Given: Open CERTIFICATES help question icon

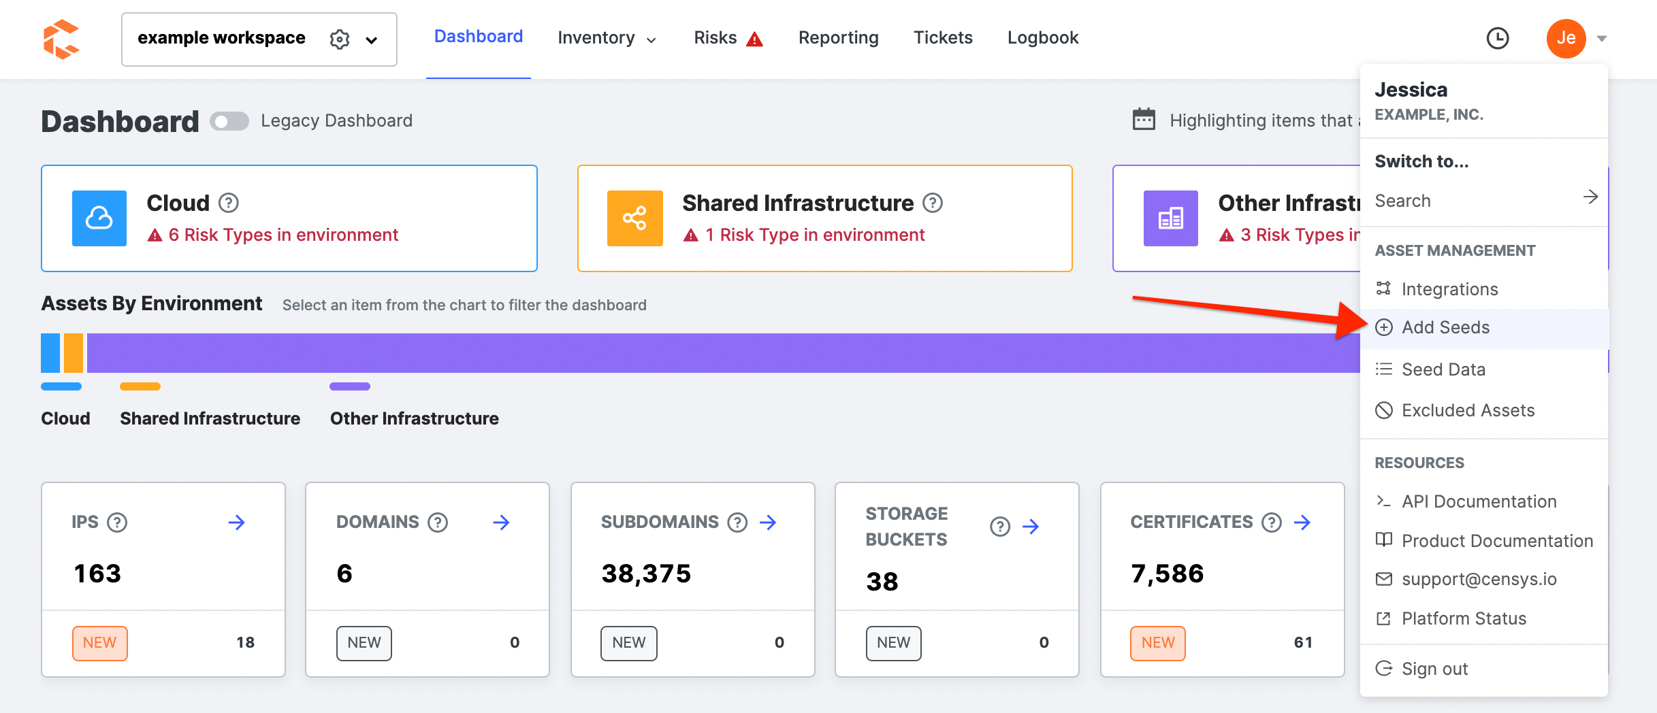Looking at the screenshot, I should point(1272,523).
